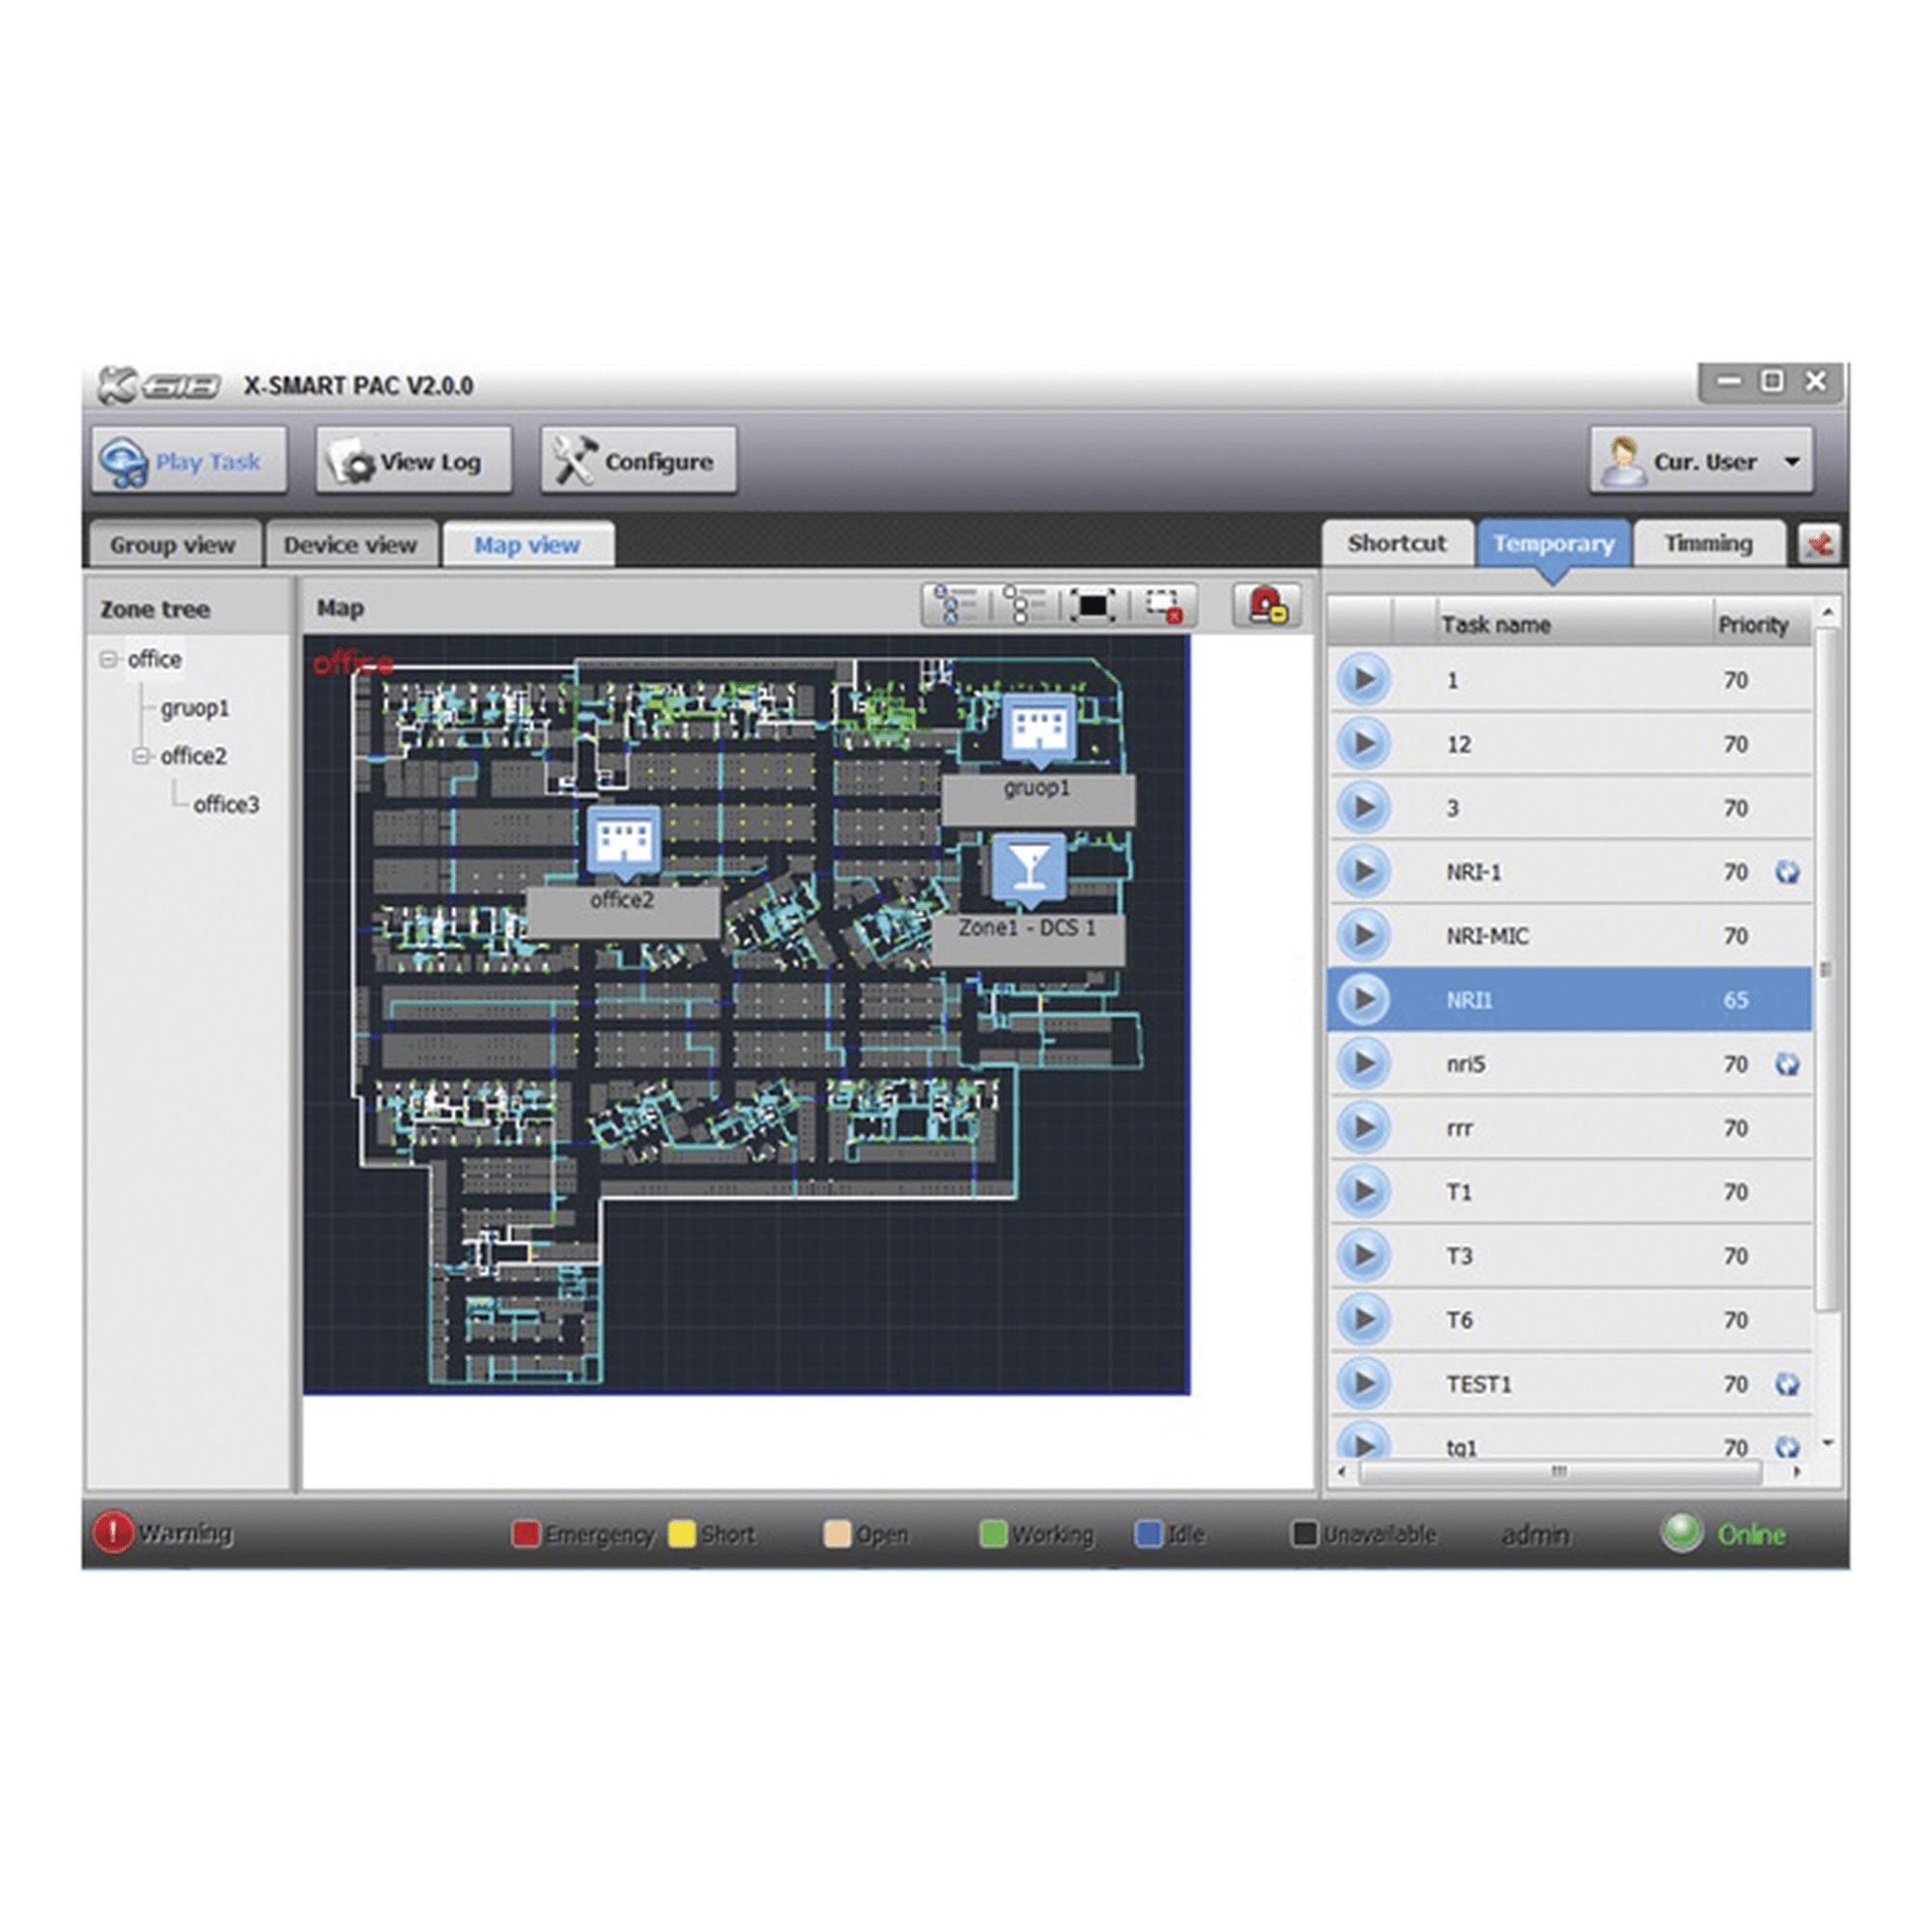Click the scroll up arrow of task list

click(x=1827, y=611)
